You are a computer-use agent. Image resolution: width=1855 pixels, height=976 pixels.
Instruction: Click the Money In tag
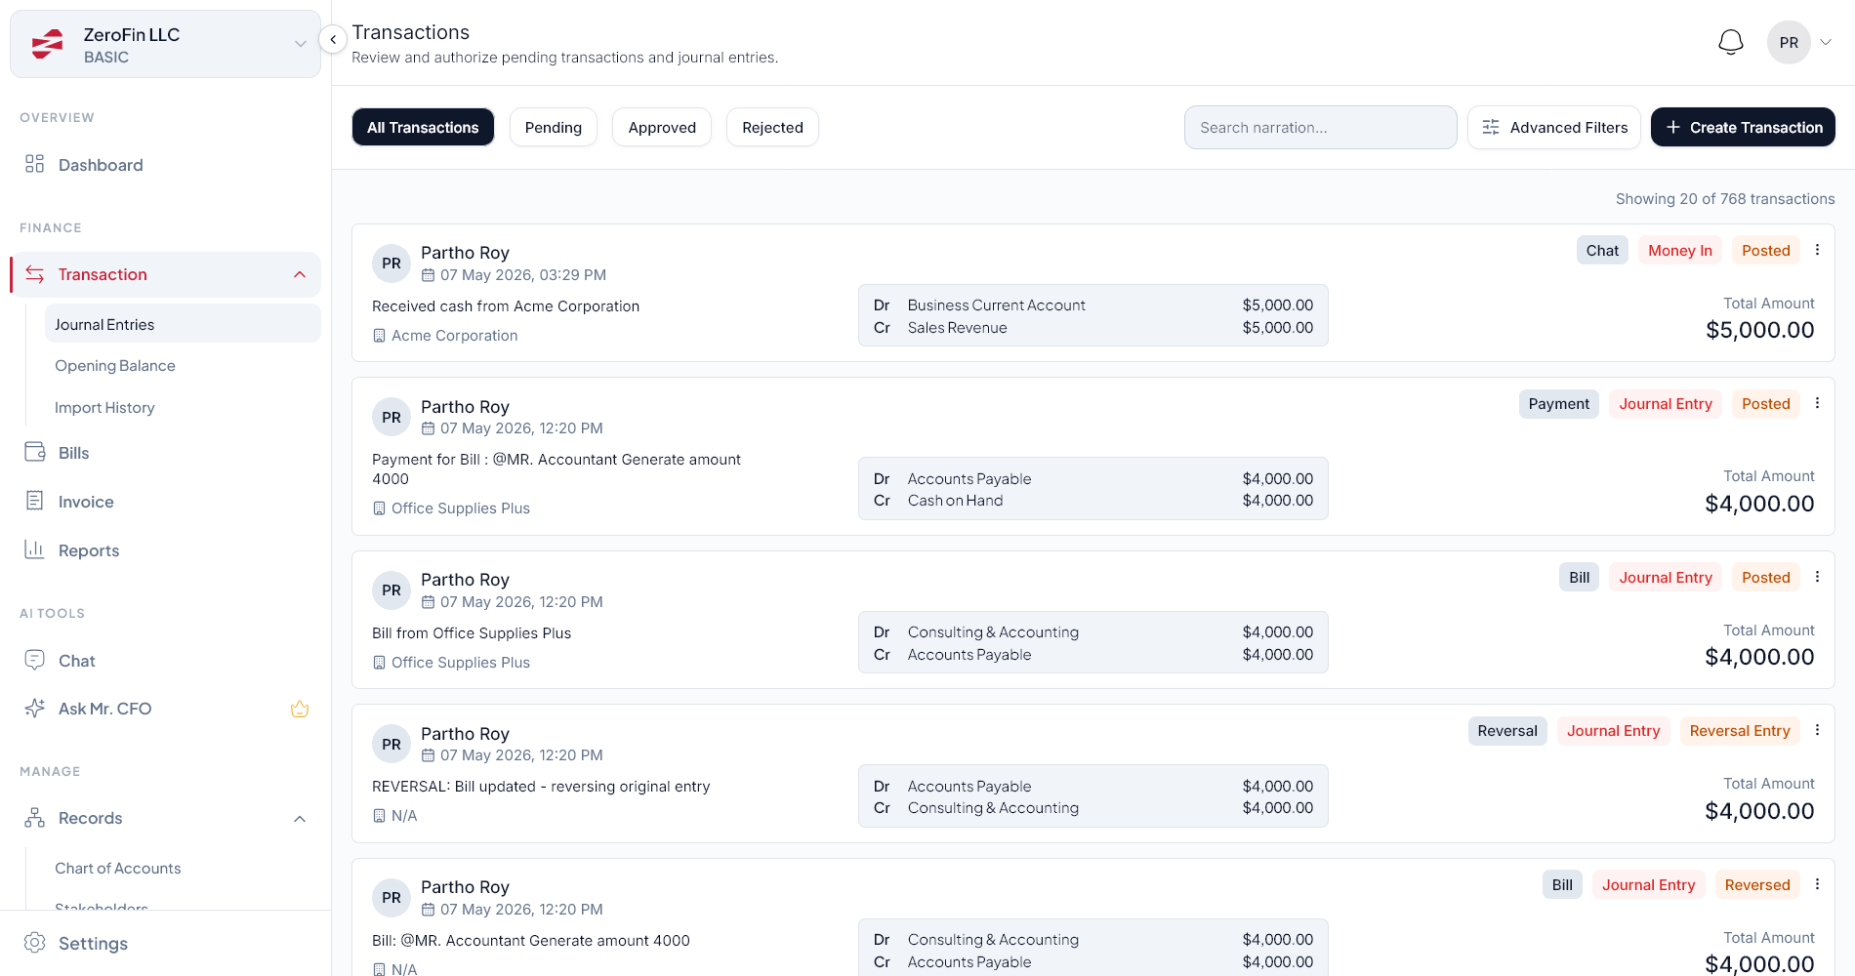1680,250
